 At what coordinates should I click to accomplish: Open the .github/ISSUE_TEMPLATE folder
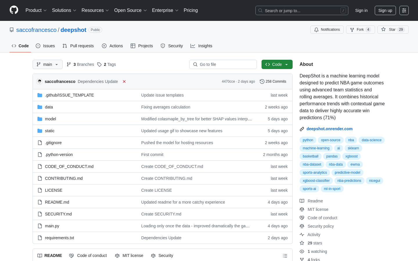tap(69, 95)
